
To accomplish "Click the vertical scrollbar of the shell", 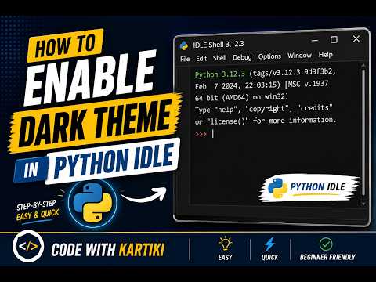I will [x=363, y=132].
